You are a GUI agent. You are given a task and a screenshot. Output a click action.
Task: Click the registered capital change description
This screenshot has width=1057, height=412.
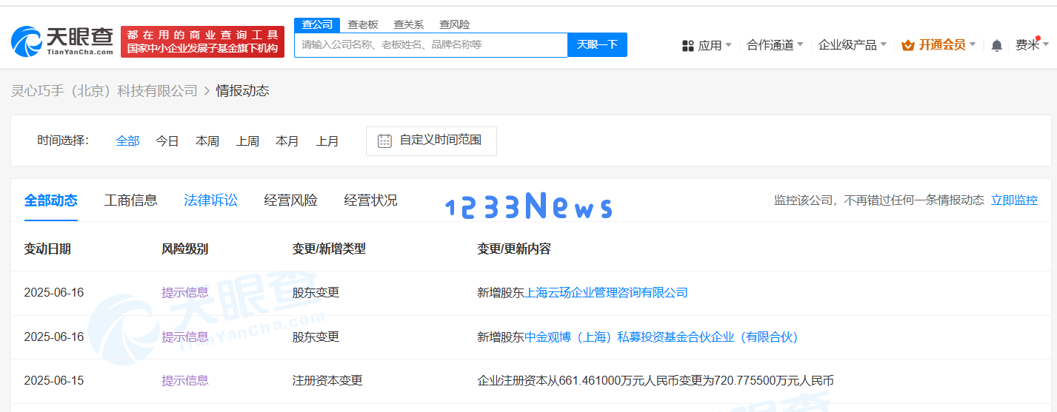656,380
